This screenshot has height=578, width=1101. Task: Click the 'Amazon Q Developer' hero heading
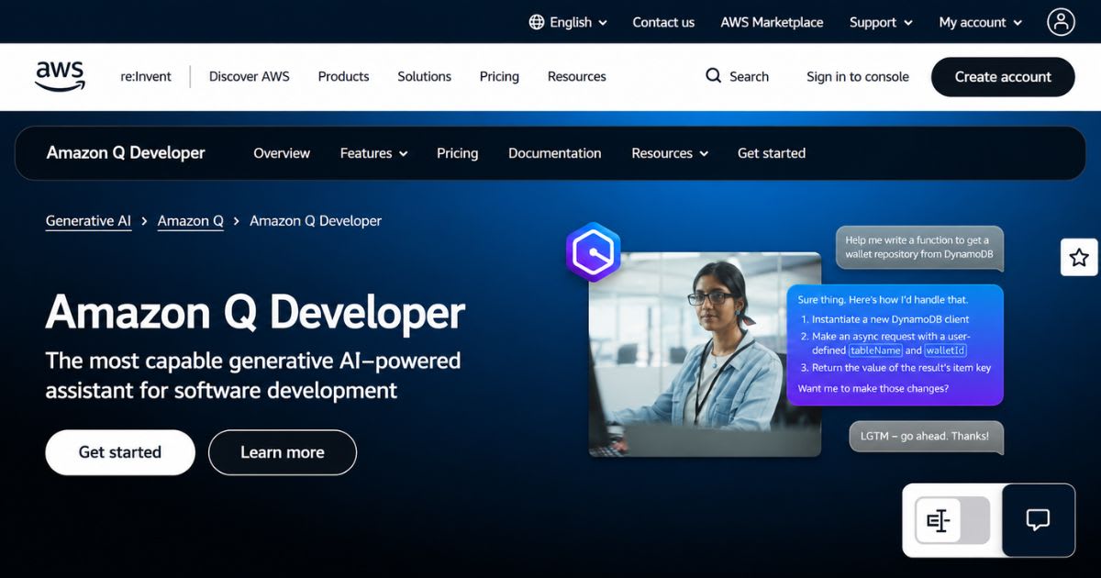(256, 312)
